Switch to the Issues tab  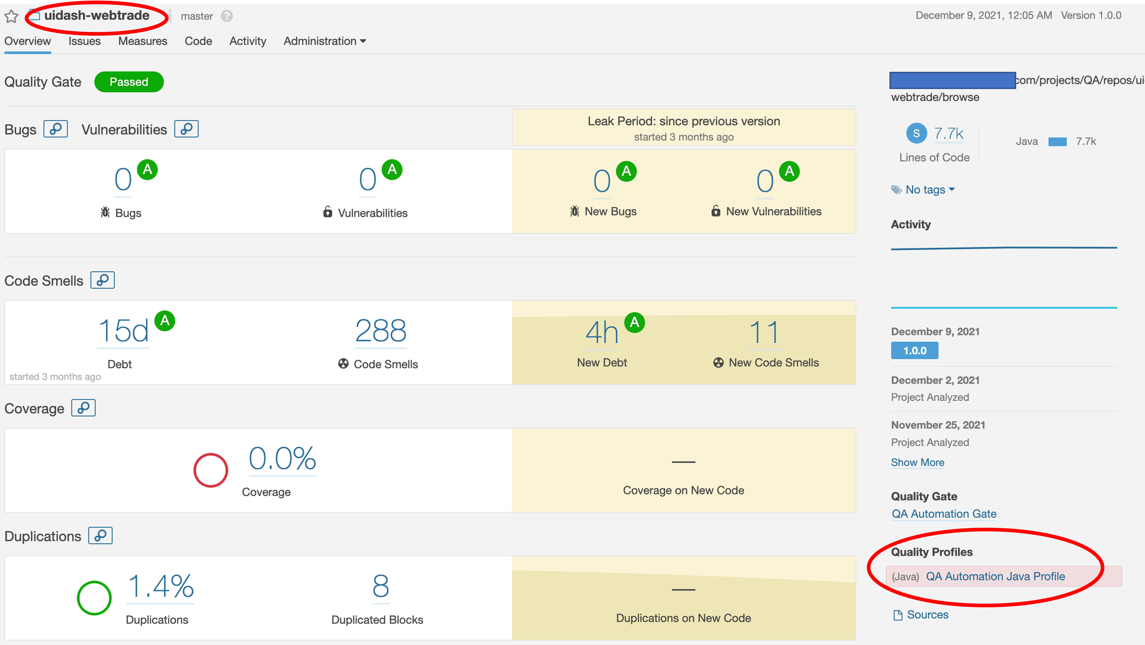pos(85,41)
